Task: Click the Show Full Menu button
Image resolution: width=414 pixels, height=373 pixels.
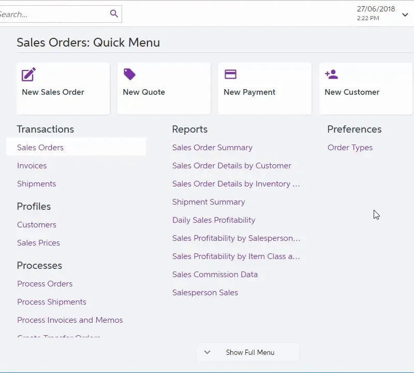Action: tap(248, 352)
